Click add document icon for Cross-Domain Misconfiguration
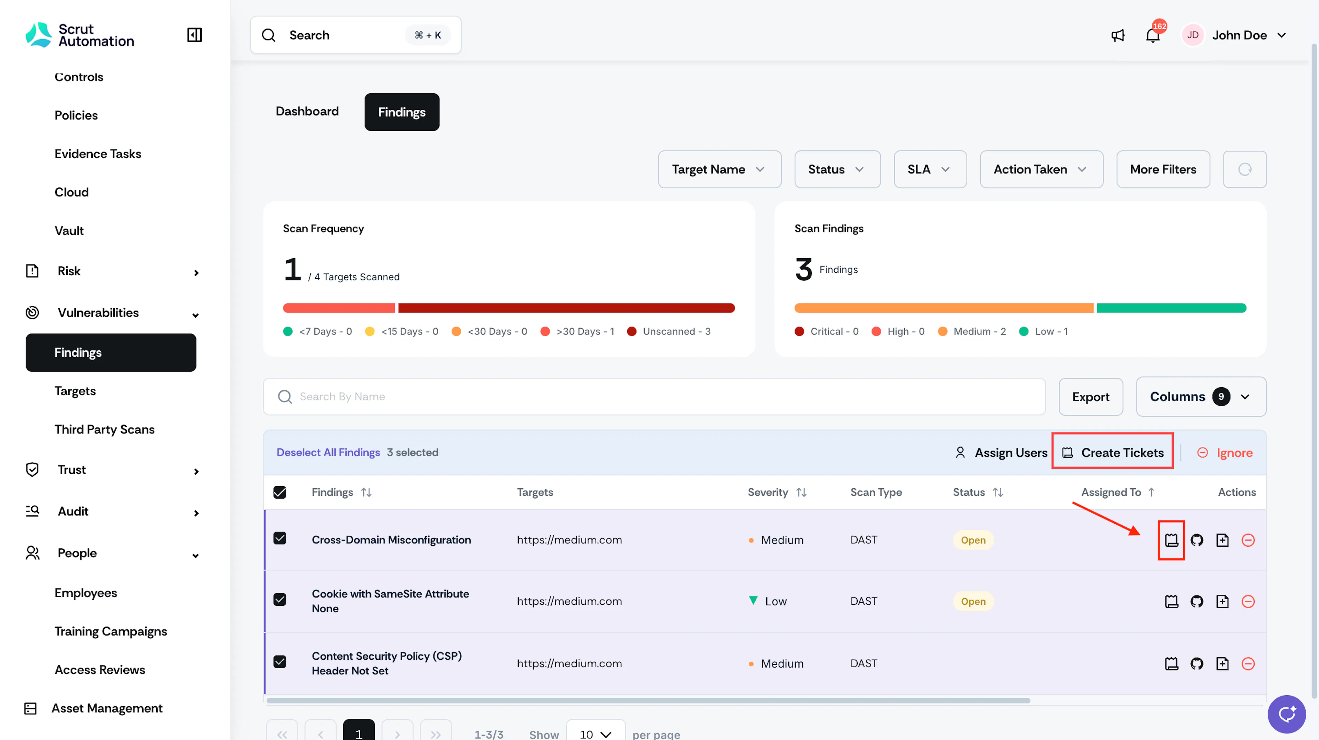Screen dimensions: 1319x740 click(x=1223, y=540)
